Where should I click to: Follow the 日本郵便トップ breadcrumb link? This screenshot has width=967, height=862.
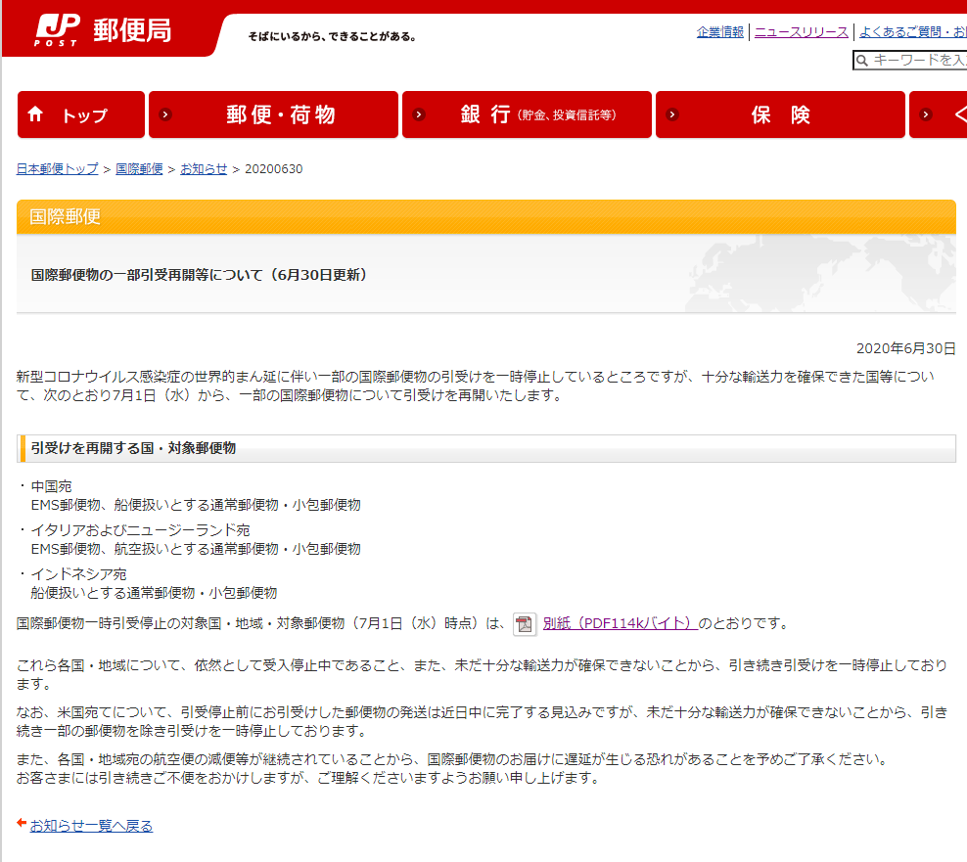point(57,169)
